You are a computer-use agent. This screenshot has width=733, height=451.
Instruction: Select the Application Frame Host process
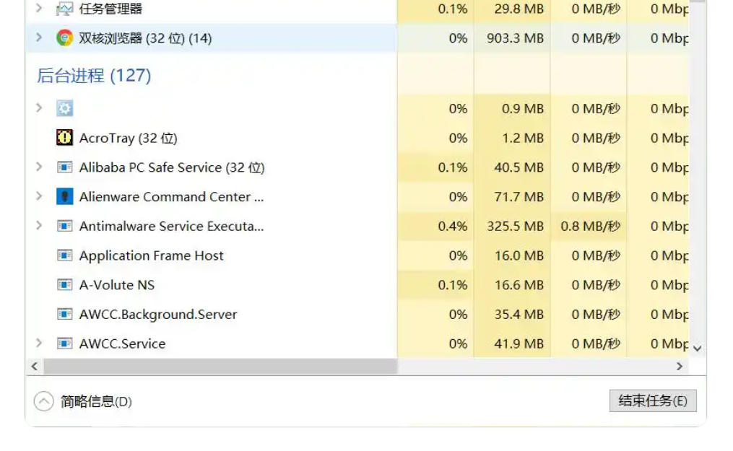(152, 256)
